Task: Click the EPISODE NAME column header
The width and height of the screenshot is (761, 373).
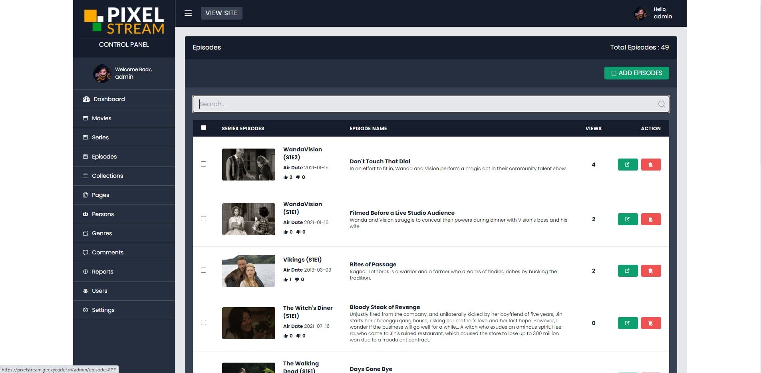Action: pyautogui.click(x=368, y=129)
